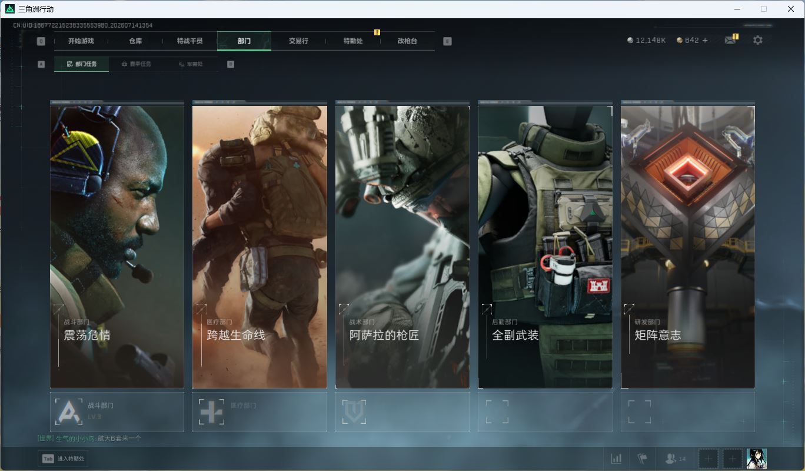The width and height of the screenshot is (805, 471).
Task: Open the 开始游戏 tab
Action: click(81, 41)
